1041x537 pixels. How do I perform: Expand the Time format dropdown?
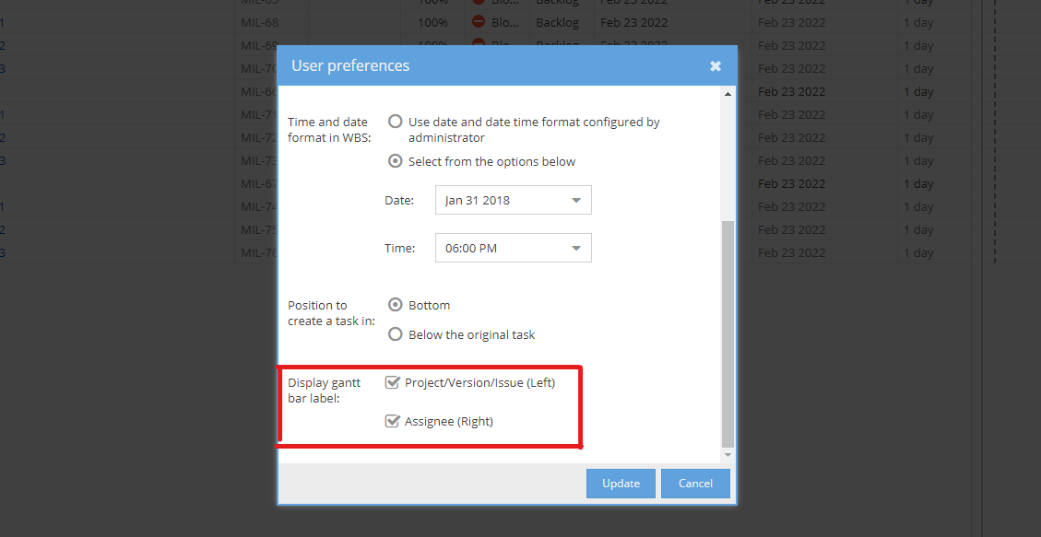[513, 248]
